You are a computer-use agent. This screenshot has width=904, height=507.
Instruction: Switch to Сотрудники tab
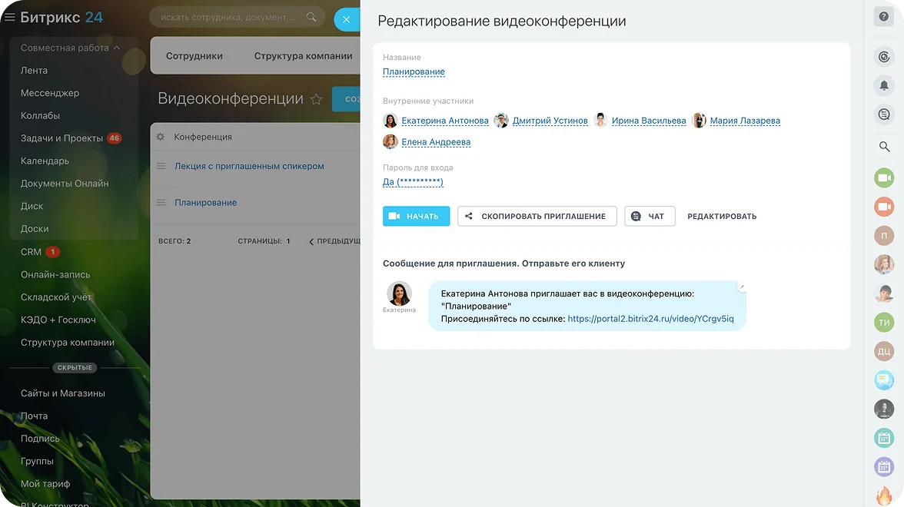click(x=194, y=56)
